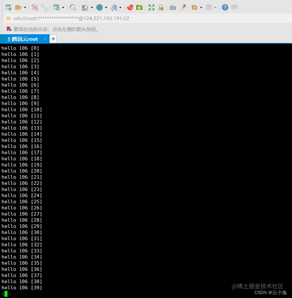
Task: Lock the screen with the padlock icon
Action: (x=161, y=8)
